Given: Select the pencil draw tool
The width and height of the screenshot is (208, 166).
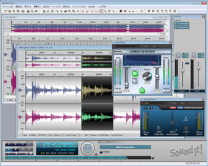Looking at the screenshot, I should pyautogui.click(x=113, y=11).
